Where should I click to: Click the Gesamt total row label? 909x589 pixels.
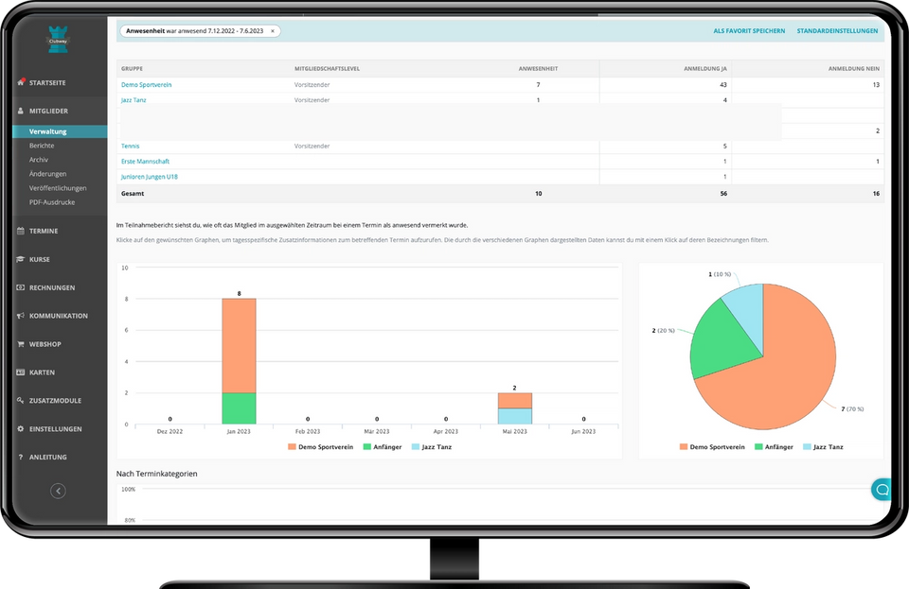(133, 194)
